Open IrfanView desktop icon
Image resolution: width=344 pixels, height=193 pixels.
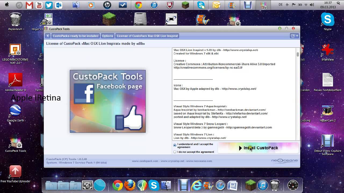pos(328,52)
